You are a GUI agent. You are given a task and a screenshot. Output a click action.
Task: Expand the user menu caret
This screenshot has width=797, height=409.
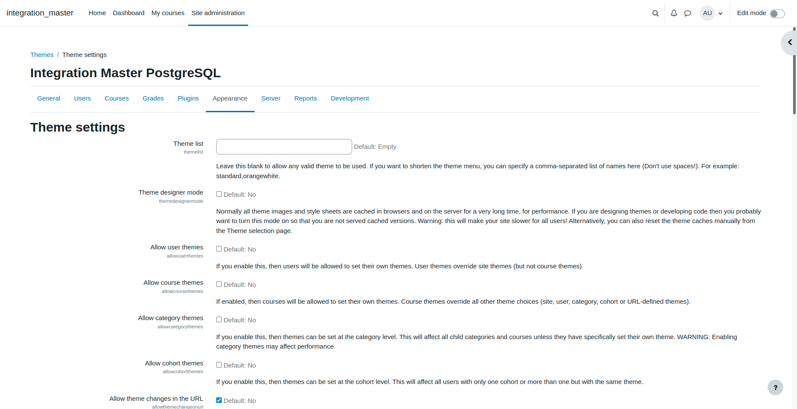pyautogui.click(x=720, y=13)
